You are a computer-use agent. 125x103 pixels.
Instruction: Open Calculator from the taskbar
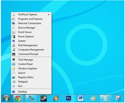(106, 98)
